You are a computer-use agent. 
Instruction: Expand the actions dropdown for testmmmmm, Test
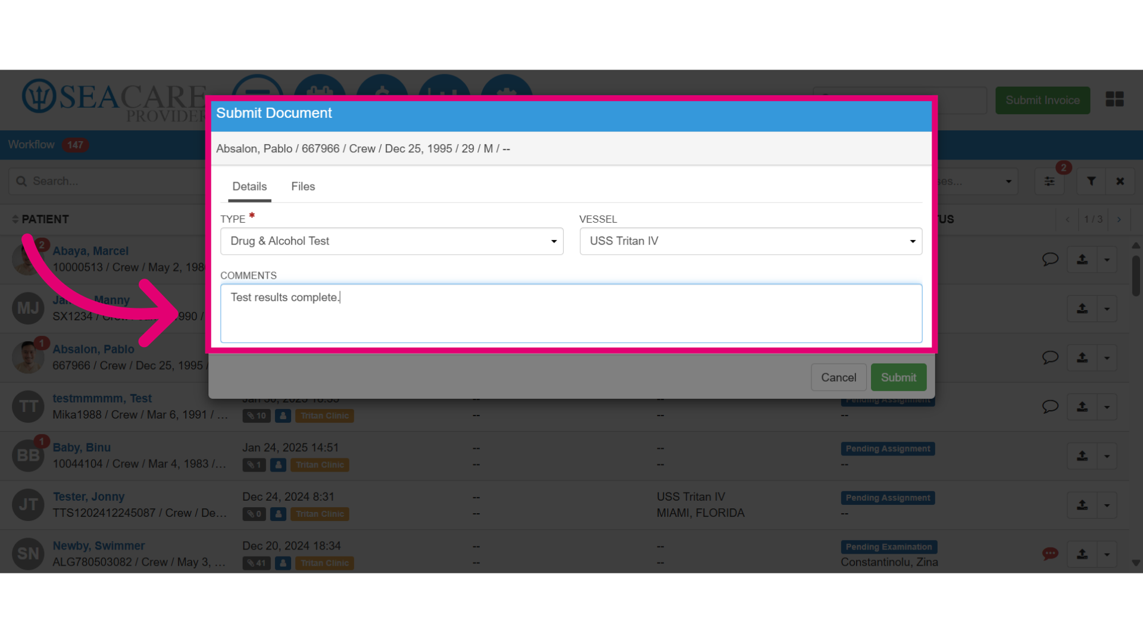tap(1107, 407)
